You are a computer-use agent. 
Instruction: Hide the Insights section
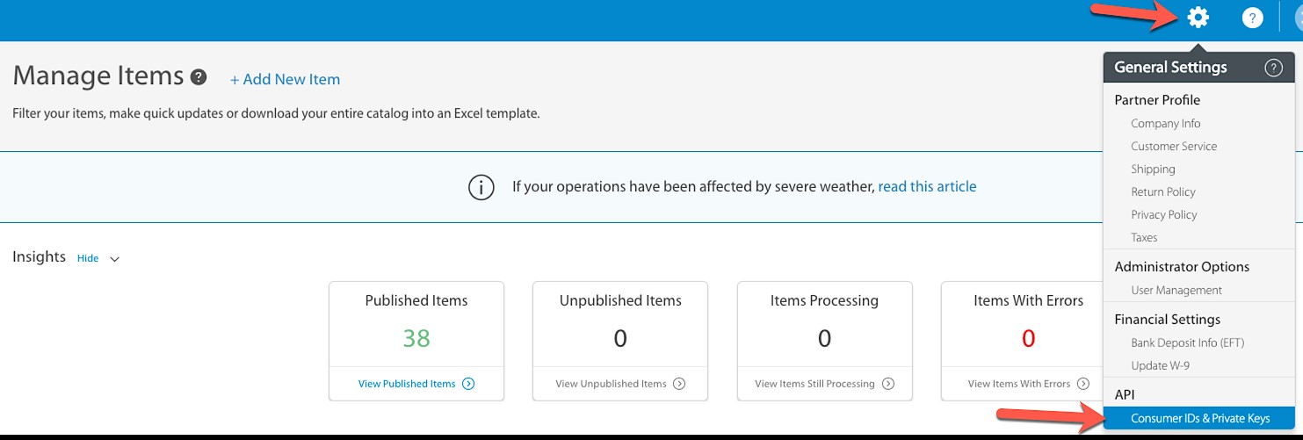(x=88, y=258)
